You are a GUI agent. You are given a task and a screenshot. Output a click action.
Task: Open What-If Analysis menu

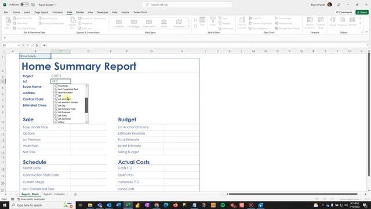(x=310, y=23)
